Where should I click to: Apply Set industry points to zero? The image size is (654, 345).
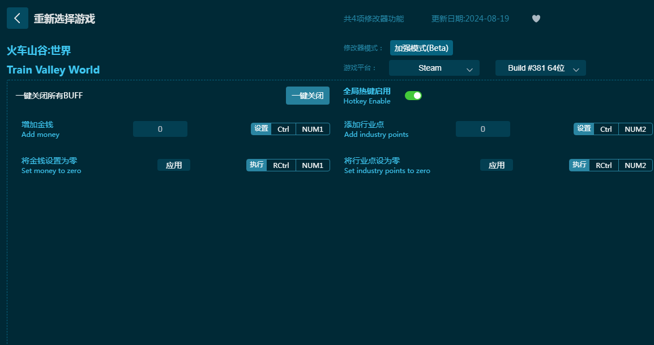pos(496,165)
